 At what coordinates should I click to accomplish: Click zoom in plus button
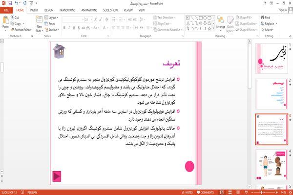277,192
